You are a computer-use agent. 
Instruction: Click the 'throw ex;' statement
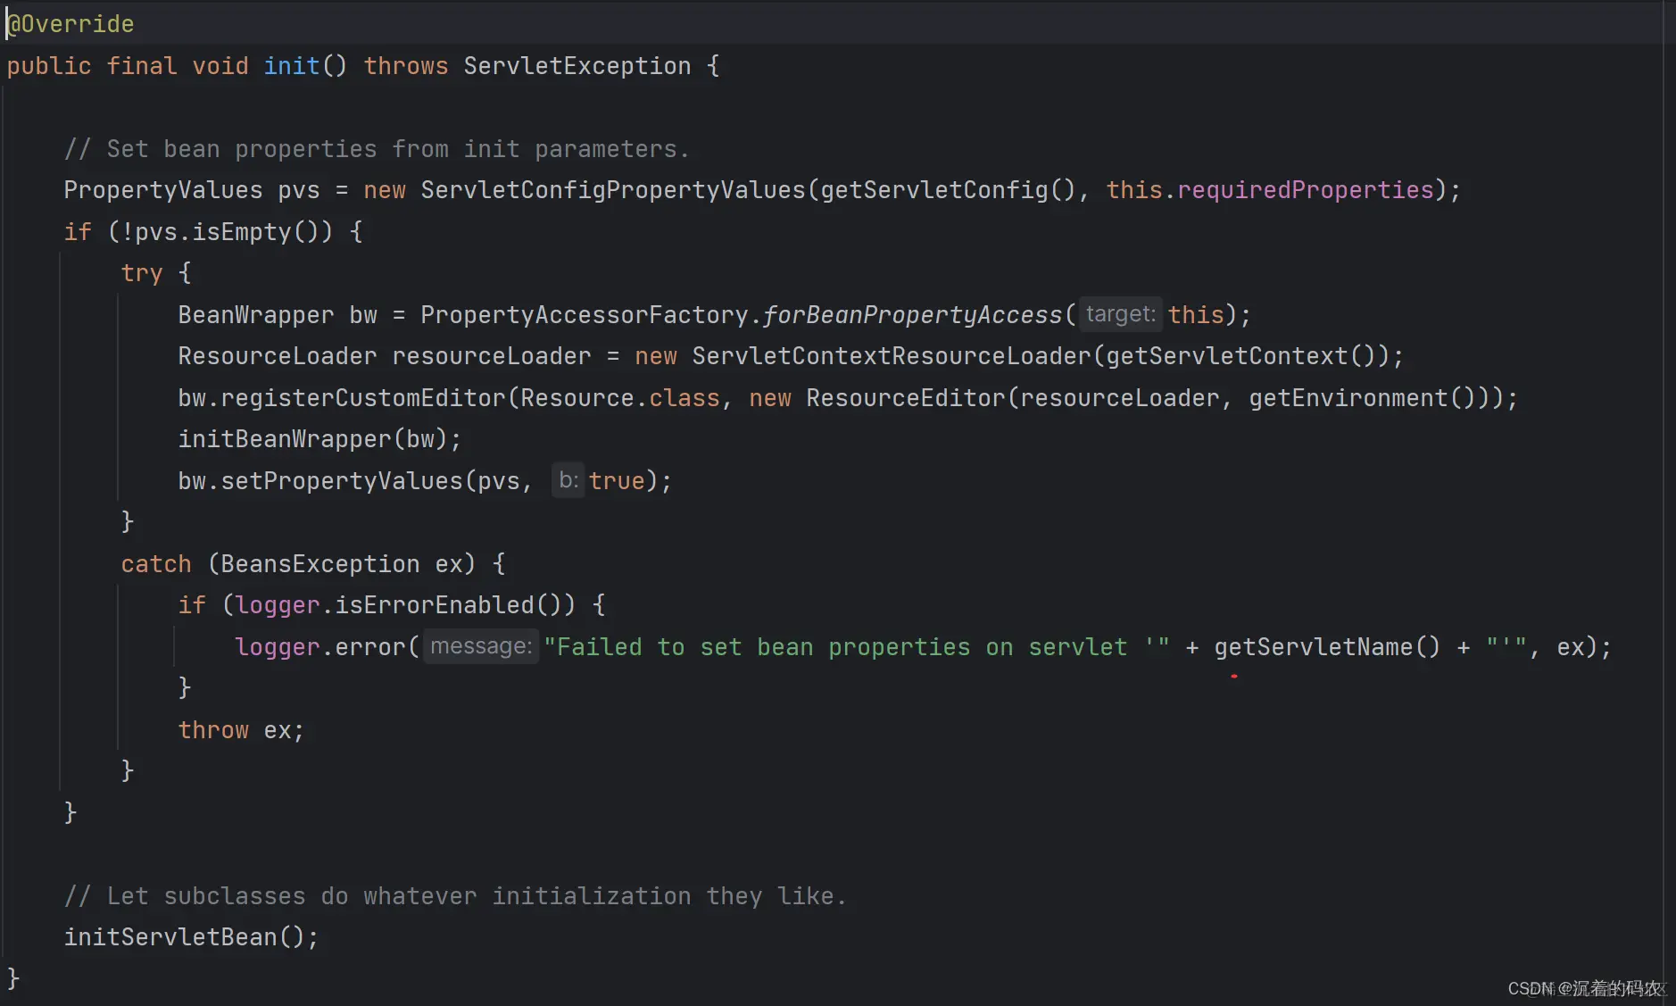[x=241, y=730]
